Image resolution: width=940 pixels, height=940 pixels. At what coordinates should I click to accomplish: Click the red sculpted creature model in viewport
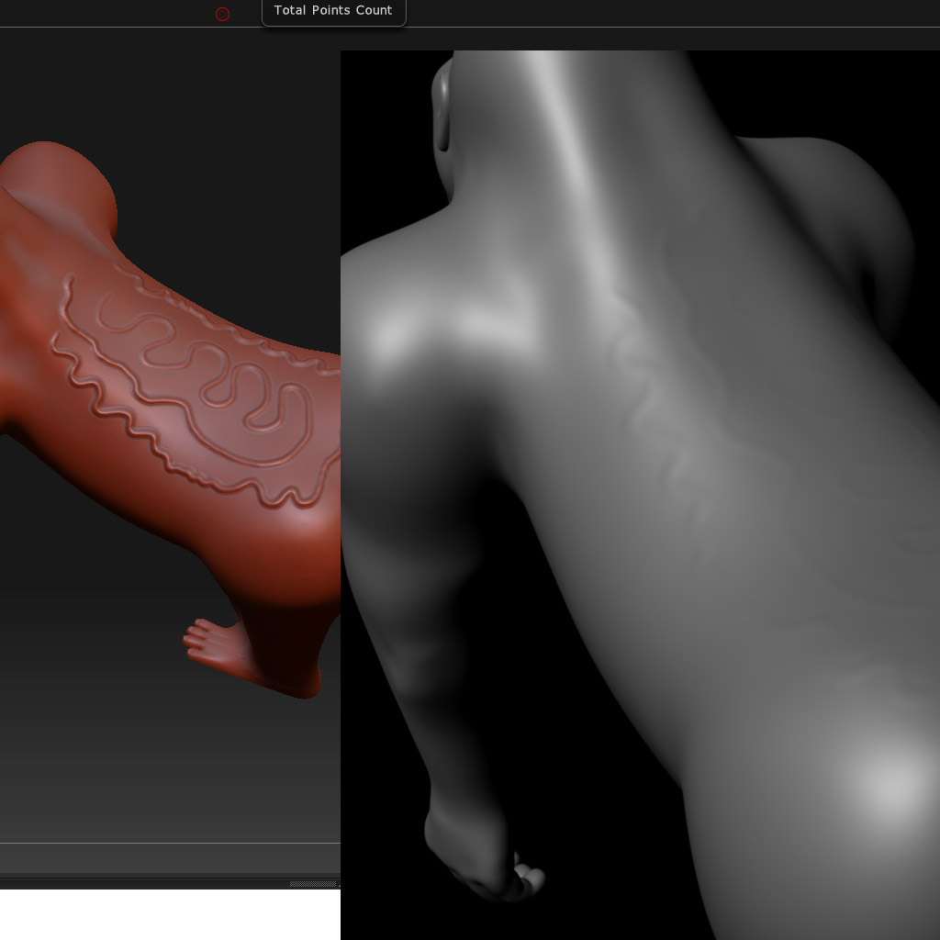(170, 420)
